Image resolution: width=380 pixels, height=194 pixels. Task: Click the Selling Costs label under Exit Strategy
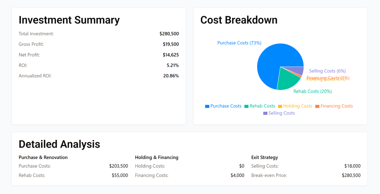pyautogui.click(x=265, y=166)
